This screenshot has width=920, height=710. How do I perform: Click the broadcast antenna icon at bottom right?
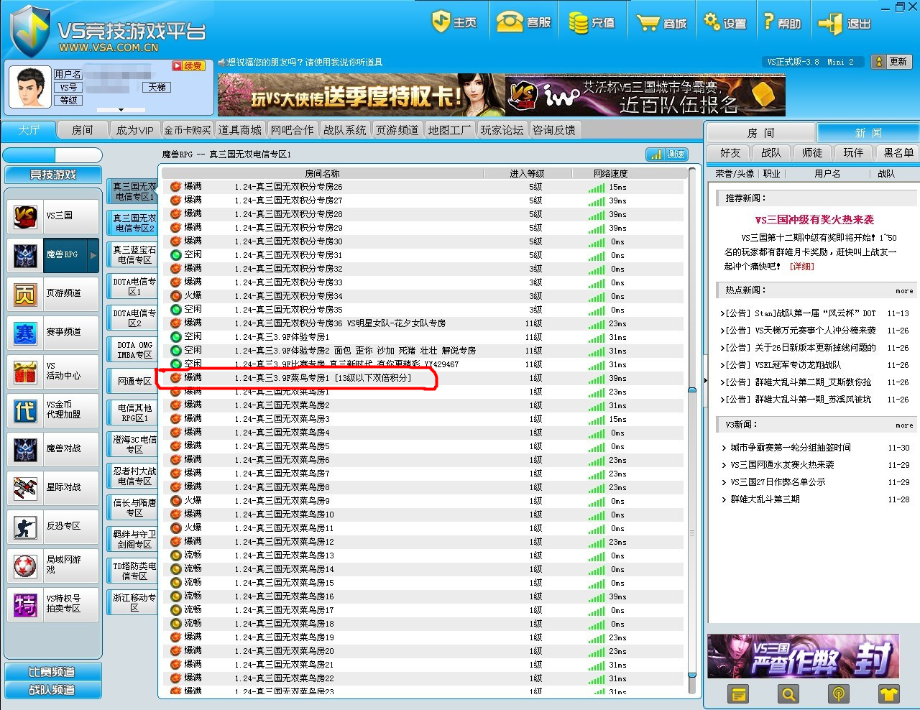tap(838, 693)
